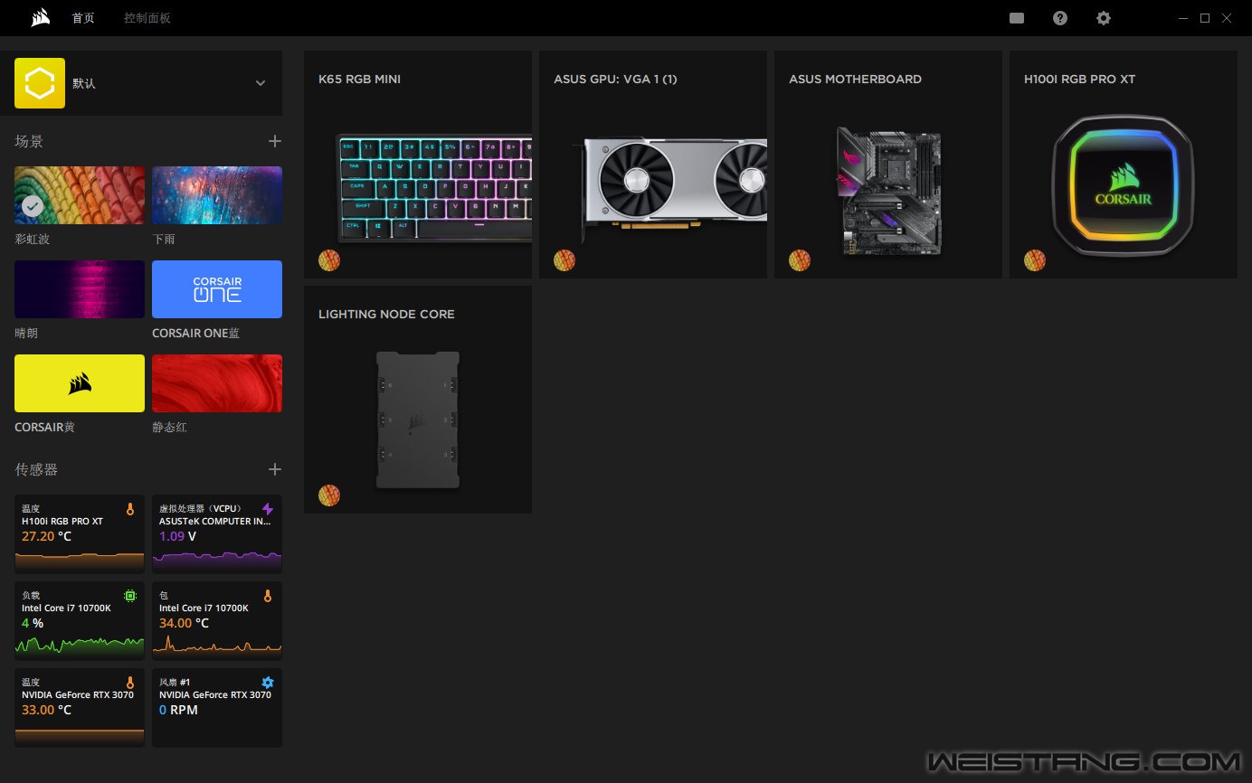Select the 彩虹波 rainbow wave scene

point(80,195)
